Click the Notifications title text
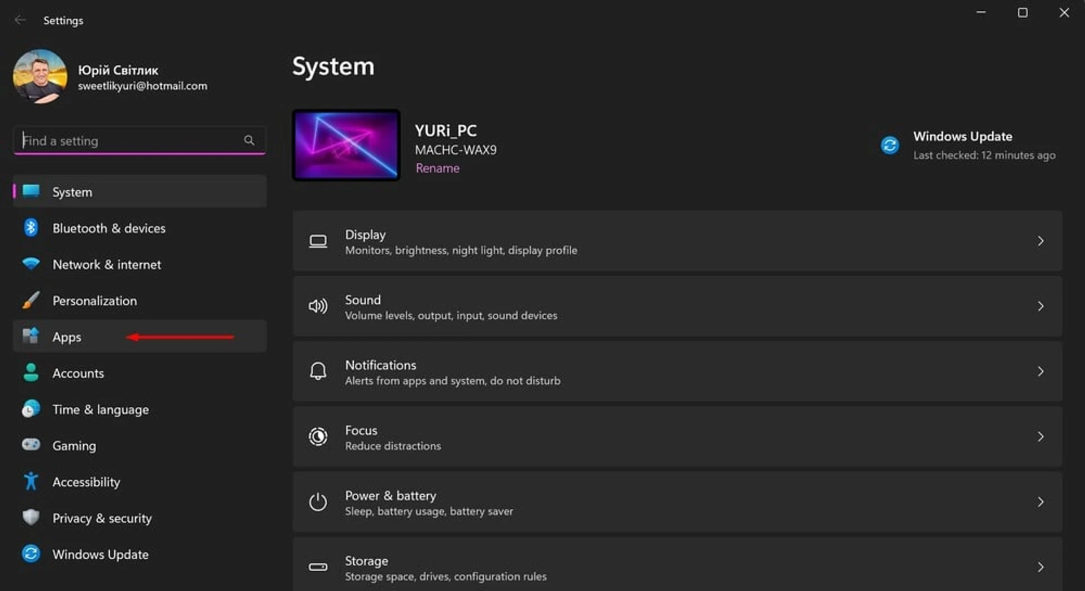The image size is (1085, 591). (380, 365)
